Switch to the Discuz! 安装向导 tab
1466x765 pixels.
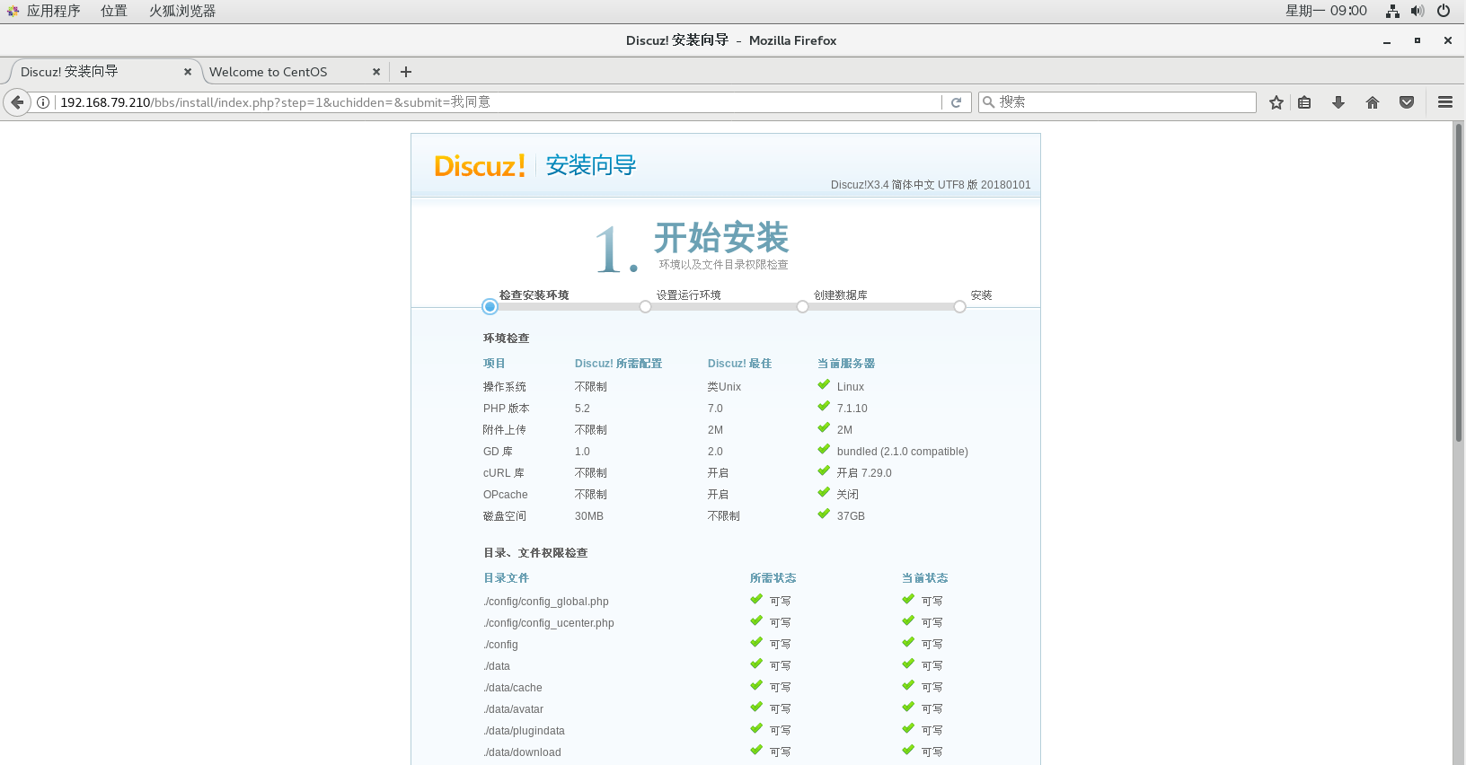(x=99, y=72)
